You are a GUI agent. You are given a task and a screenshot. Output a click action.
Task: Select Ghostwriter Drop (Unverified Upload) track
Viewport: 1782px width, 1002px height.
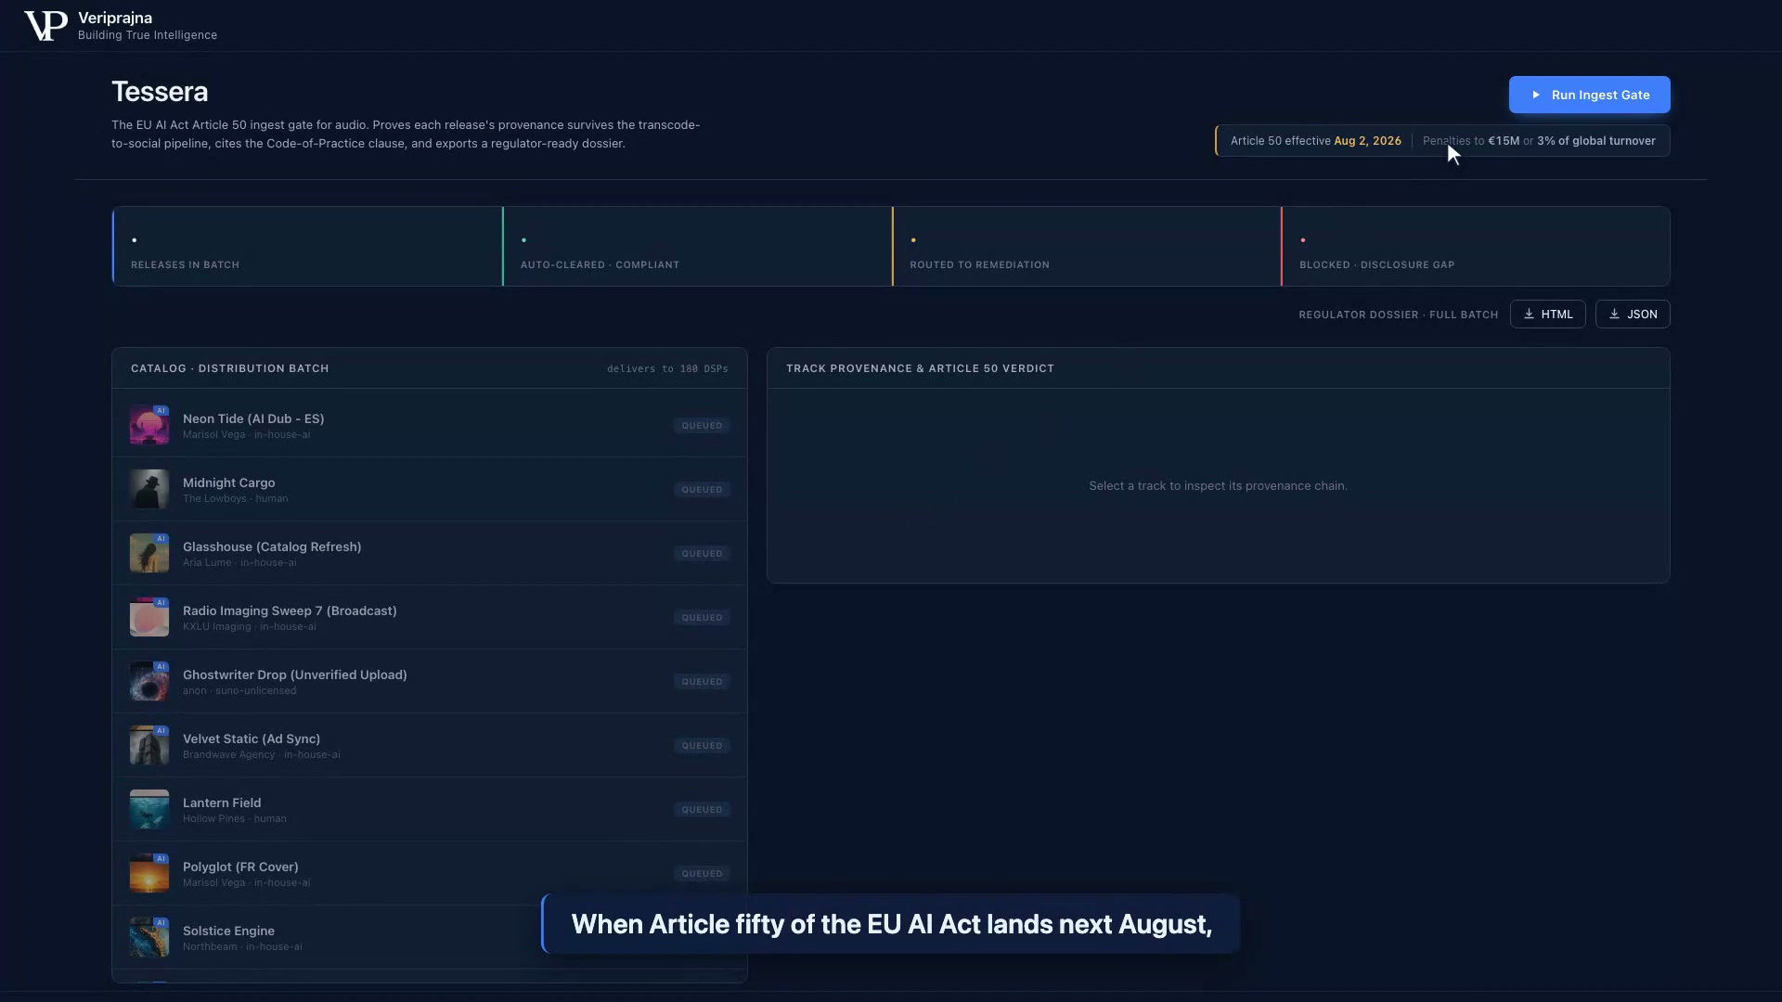coord(430,681)
